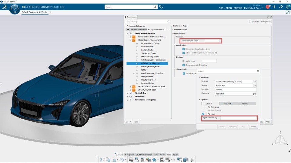291x163 pixels.
Task: Click the collapse-view arrows icon
Action: (x=287, y=12)
